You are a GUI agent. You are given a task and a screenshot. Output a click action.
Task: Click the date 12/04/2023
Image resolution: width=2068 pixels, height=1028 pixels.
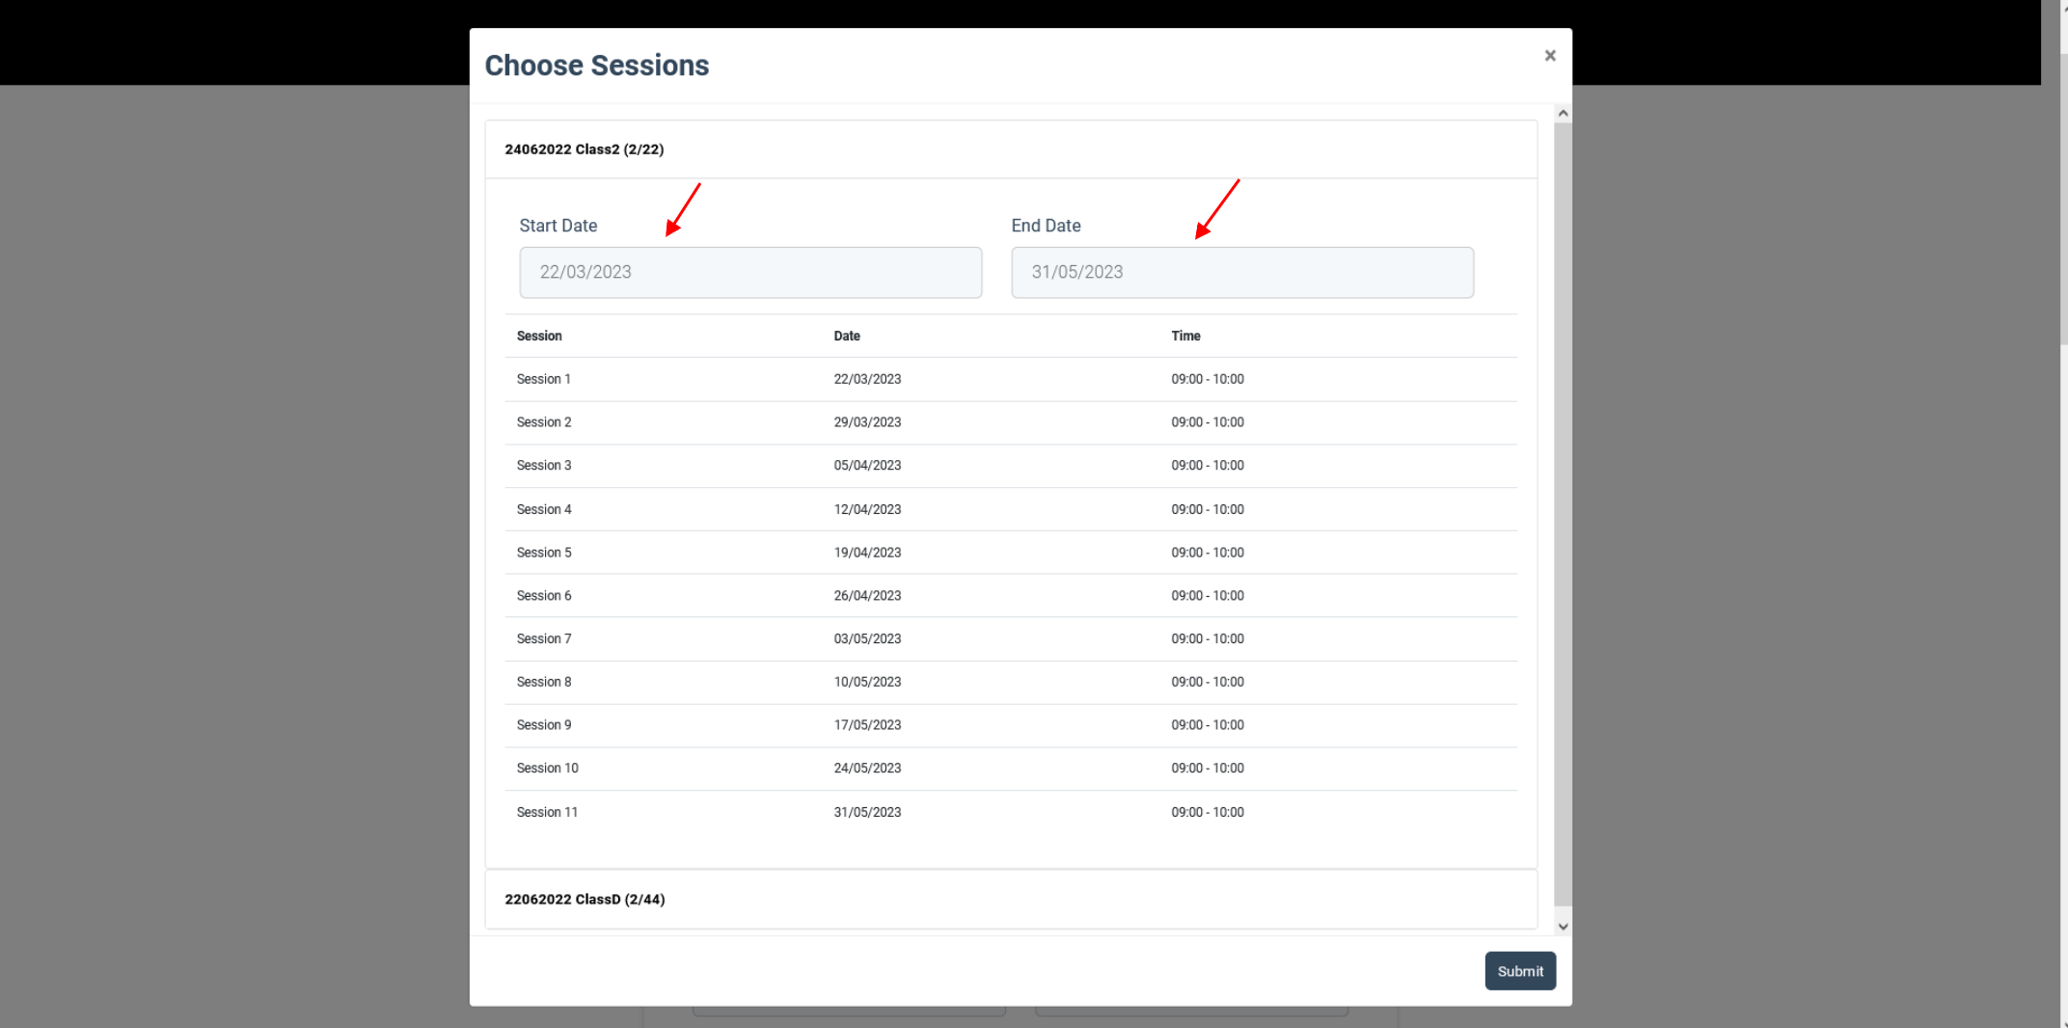[867, 509]
